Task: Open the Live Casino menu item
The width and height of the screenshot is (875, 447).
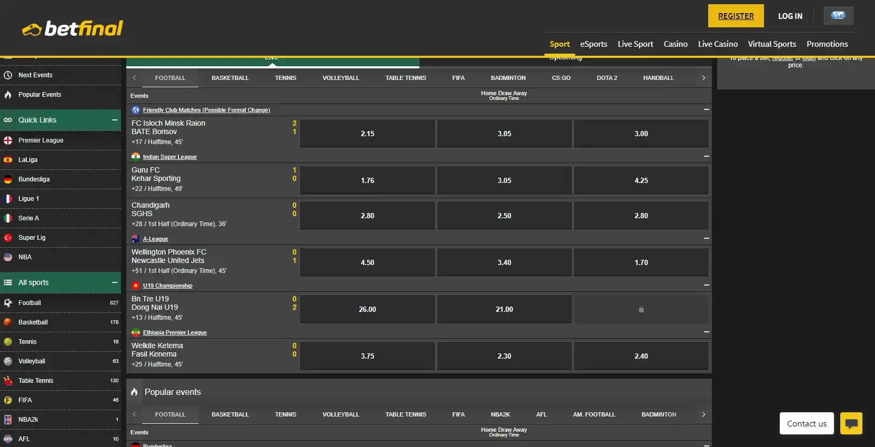Action: [718, 44]
